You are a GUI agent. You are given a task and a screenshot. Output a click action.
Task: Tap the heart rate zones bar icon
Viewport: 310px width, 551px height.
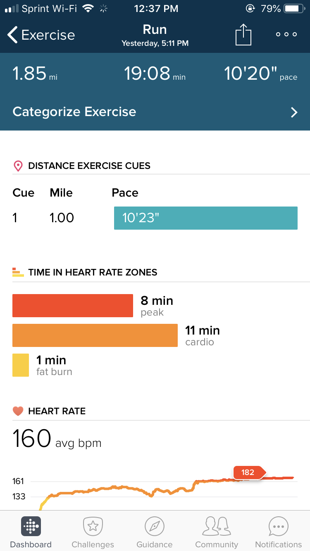click(x=18, y=273)
